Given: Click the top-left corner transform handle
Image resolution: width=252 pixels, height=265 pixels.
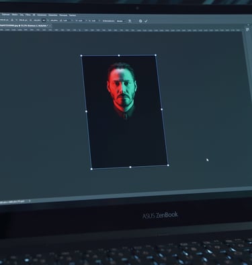Looking at the screenshot, I should 81,56.
